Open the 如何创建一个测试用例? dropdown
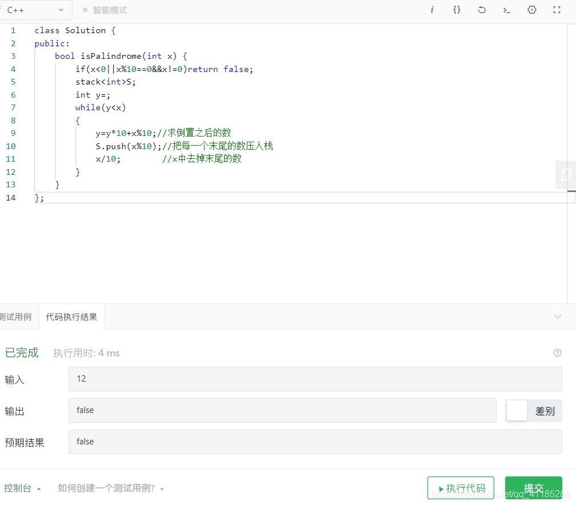Image resolution: width=576 pixels, height=505 pixels. click(x=111, y=488)
